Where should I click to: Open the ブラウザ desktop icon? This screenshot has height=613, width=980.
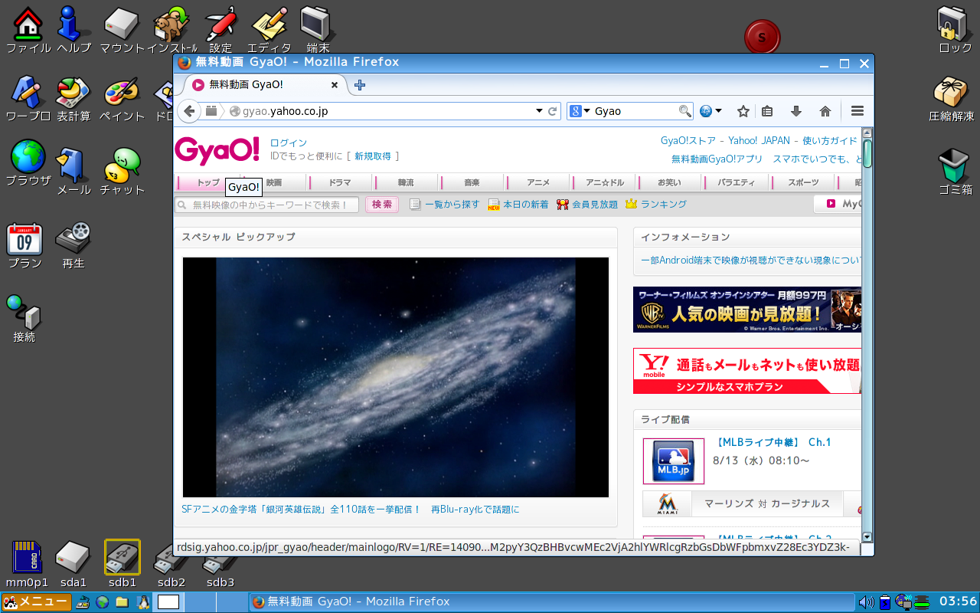click(28, 163)
